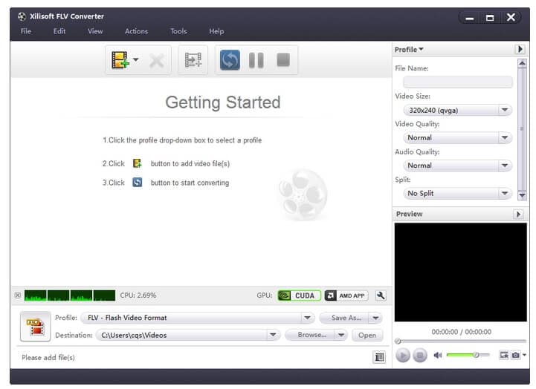Click the 00:00:00 / 00:00:00 time display
Screen dimensions: 536x389
click(461, 332)
